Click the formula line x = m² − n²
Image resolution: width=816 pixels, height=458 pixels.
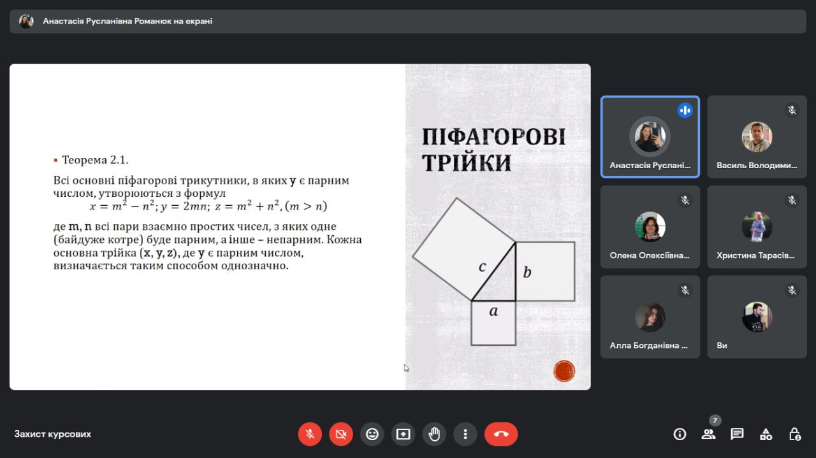tap(208, 206)
